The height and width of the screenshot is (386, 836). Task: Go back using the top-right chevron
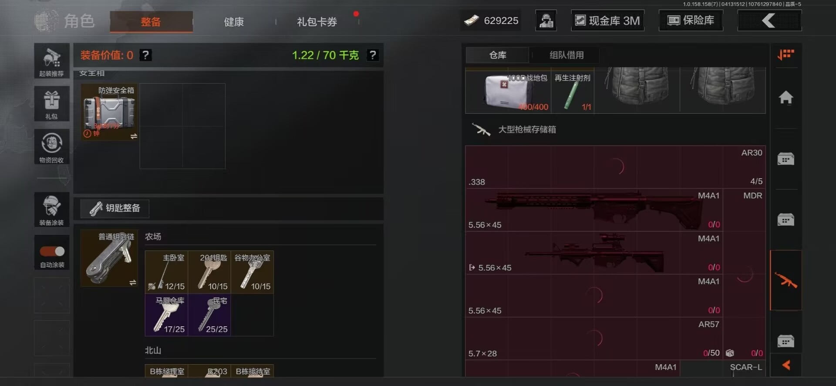click(769, 20)
